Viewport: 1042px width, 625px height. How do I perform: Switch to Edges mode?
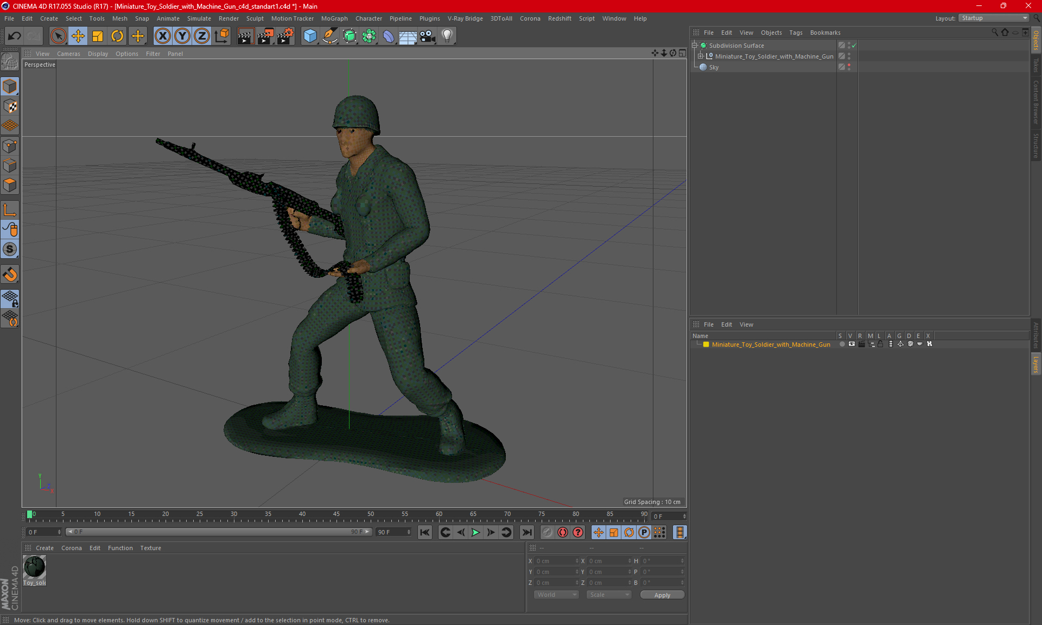[x=10, y=165]
